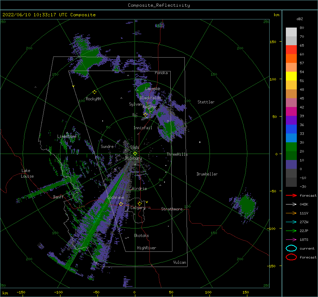Click the Lake Louise label
The image size is (318, 297).
pyautogui.click(x=28, y=173)
